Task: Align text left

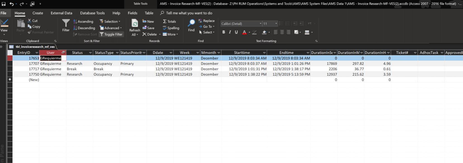Action: [x=276, y=32]
